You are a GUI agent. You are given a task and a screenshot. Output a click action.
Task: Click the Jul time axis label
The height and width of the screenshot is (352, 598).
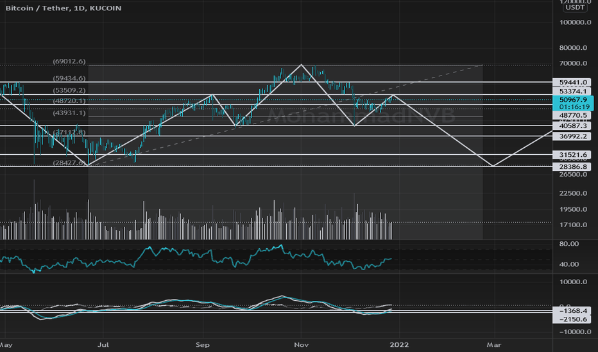[103, 345]
